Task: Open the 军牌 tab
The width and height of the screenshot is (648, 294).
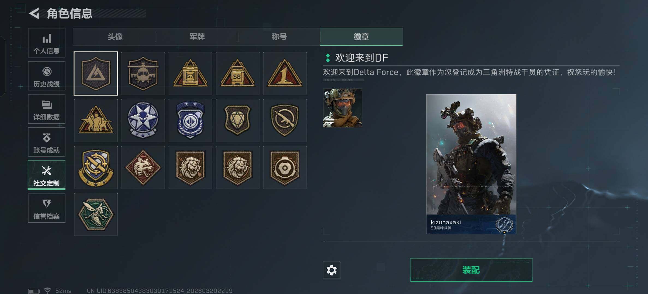Action: click(197, 37)
